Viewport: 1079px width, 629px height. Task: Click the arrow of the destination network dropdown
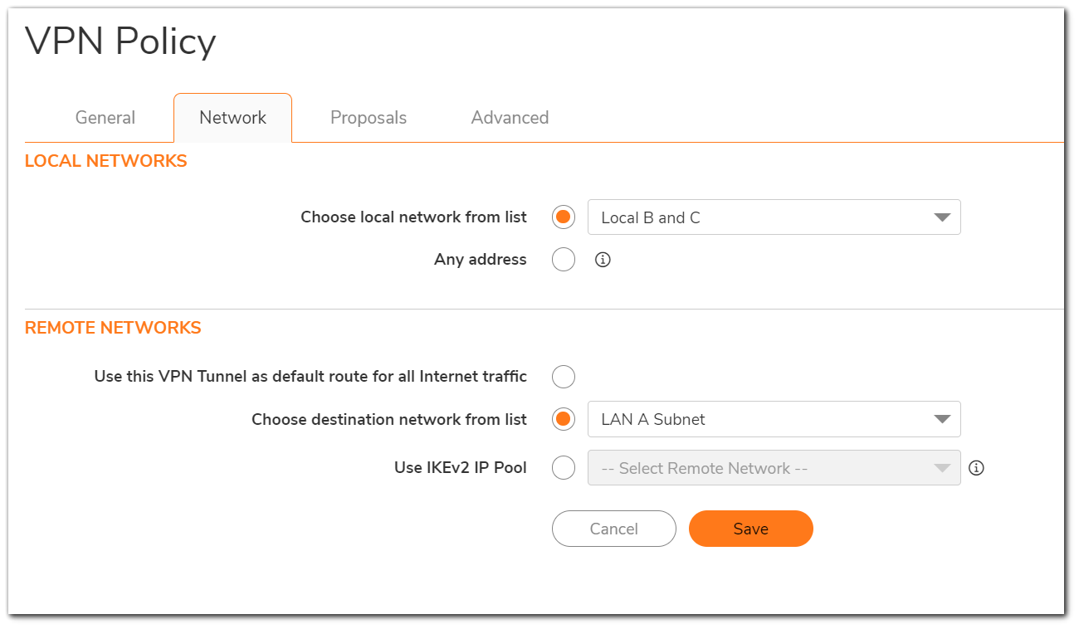[x=942, y=419]
